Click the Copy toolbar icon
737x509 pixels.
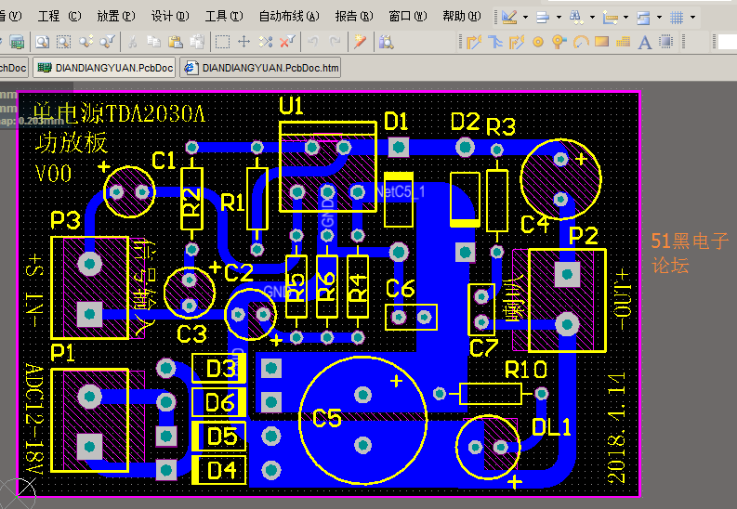[x=153, y=42]
